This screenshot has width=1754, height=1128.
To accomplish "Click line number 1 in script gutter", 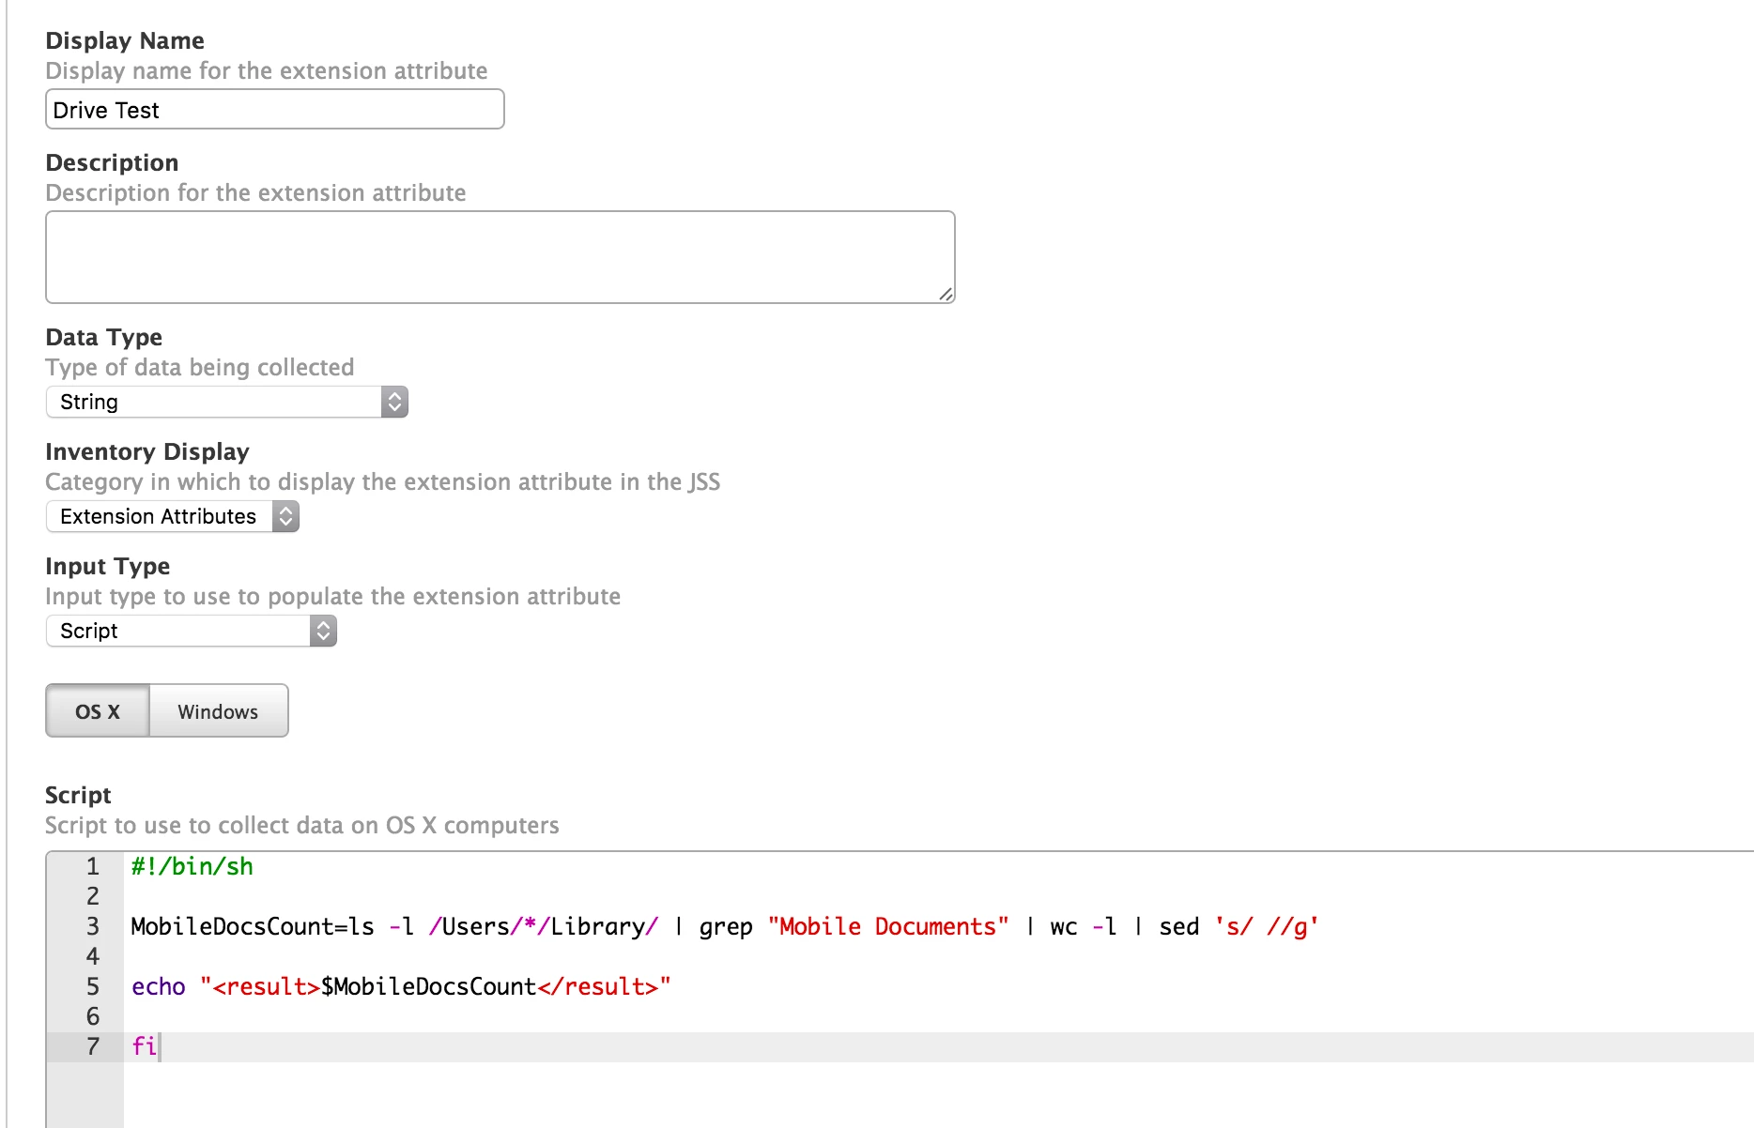I will point(92,866).
